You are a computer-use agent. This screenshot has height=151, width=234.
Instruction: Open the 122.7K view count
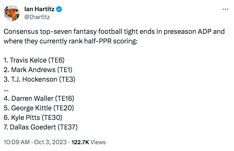(x=80, y=142)
